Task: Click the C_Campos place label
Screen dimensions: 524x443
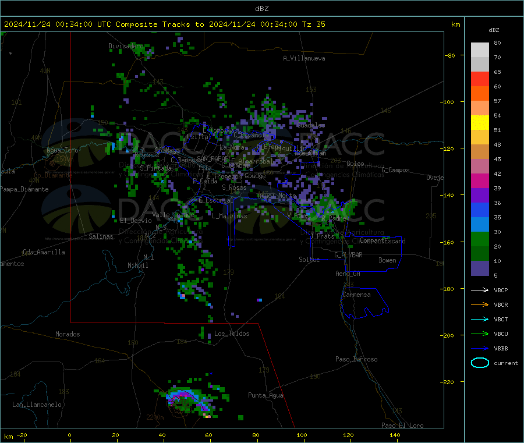Action: (x=395, y=170)
